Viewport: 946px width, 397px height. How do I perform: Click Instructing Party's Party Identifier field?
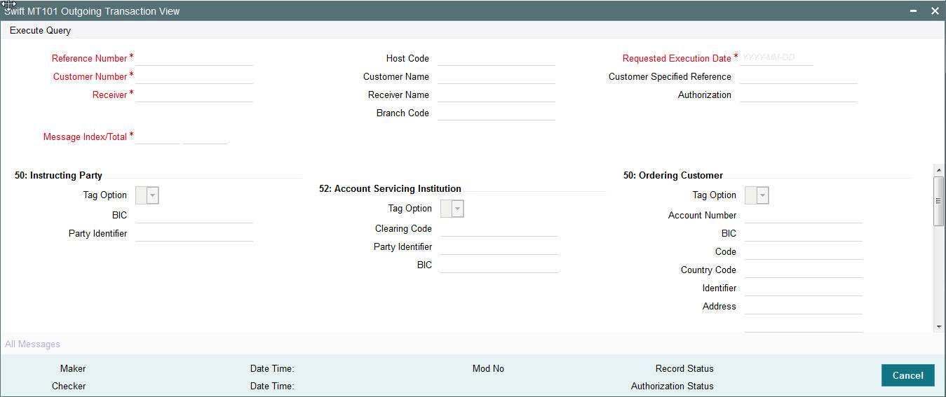[194, 233]
